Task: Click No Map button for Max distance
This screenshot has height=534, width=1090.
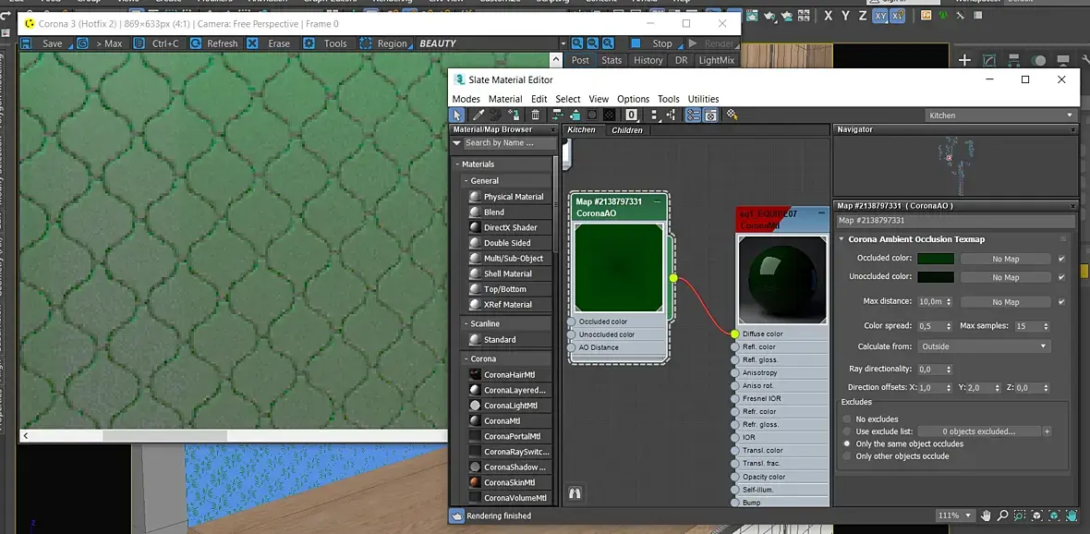Action: pos(1005,302)
